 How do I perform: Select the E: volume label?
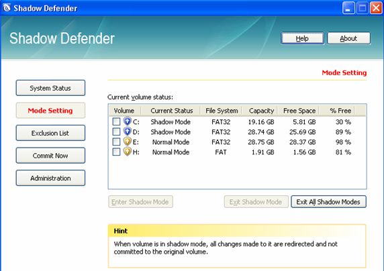[x=136, y=142]
